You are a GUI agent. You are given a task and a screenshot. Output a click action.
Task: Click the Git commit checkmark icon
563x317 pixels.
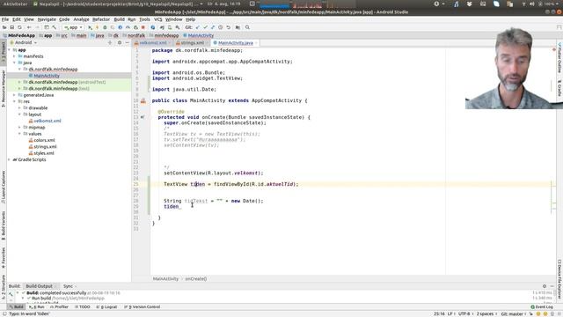click(205, 27)
